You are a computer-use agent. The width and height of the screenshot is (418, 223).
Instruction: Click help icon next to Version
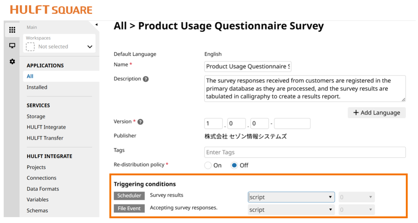click(140, 122)
